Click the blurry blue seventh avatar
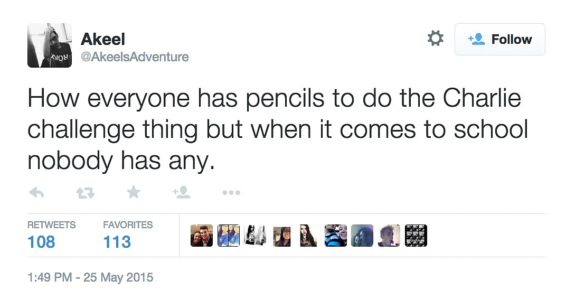The height and width of the screenshot is (300, 566). click(362, 236)
